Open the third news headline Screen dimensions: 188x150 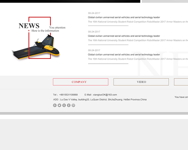[x=124, y=54]
